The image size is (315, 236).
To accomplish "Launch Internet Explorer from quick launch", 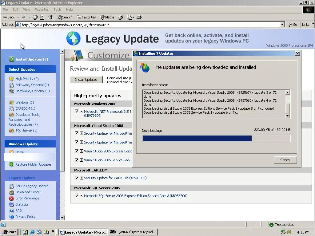I will (32, 232).
